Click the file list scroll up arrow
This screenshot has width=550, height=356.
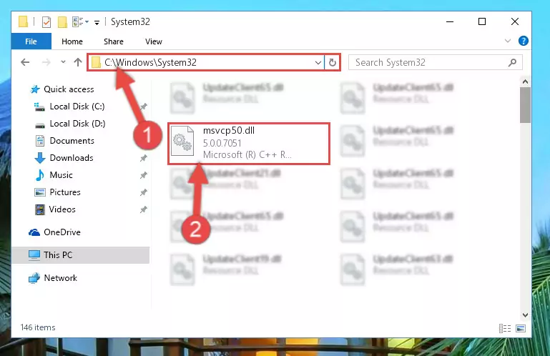(525, 81)
